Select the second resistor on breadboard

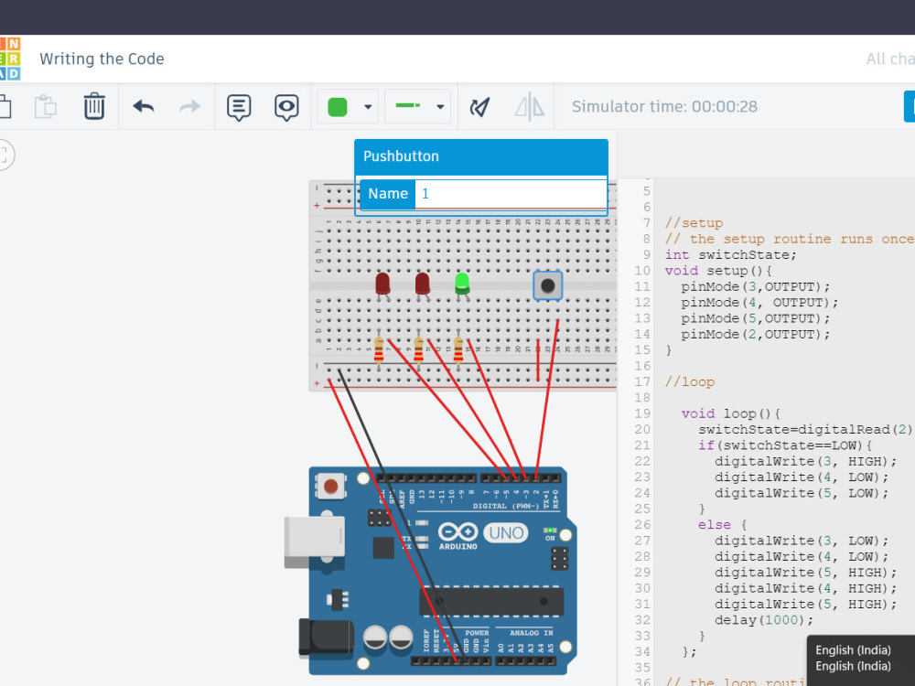418,350
